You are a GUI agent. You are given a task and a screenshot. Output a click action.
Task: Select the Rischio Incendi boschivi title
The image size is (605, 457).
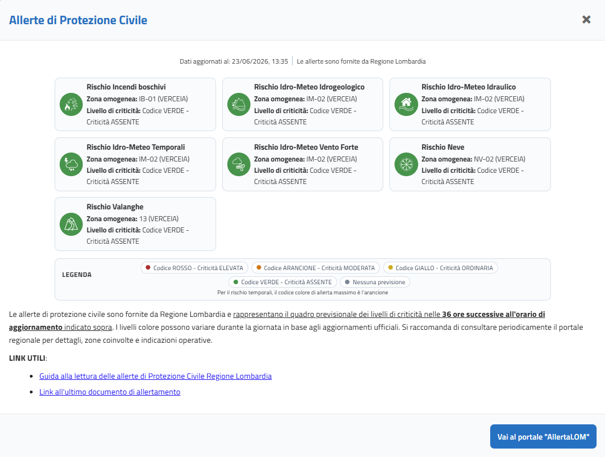click(x=126, y=87)
